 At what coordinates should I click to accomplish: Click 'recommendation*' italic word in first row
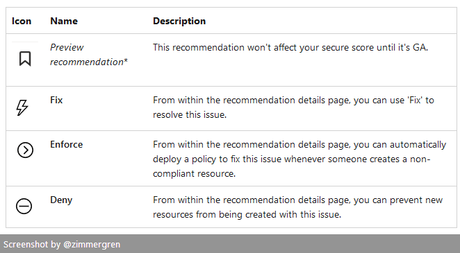tap(89, 62)
